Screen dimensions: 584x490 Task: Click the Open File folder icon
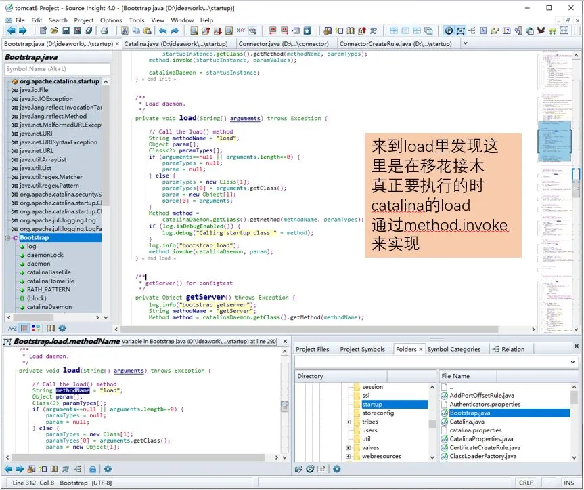click(x=54, y=31)
